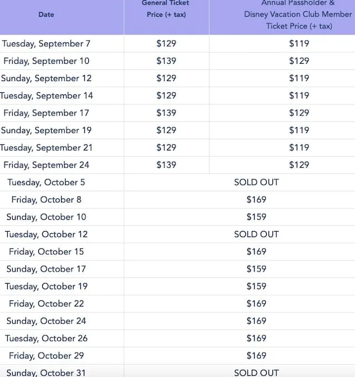This screenshot has height=377, width=355.
Task: Click SOLD OUT for Tuesday, October 12
Action: pos(256,234)
